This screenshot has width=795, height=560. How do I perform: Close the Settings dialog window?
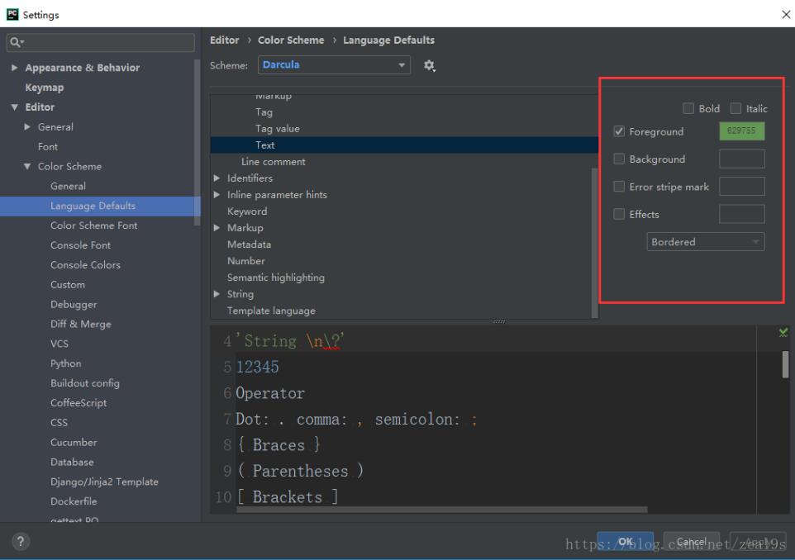(x=786, y=14)
